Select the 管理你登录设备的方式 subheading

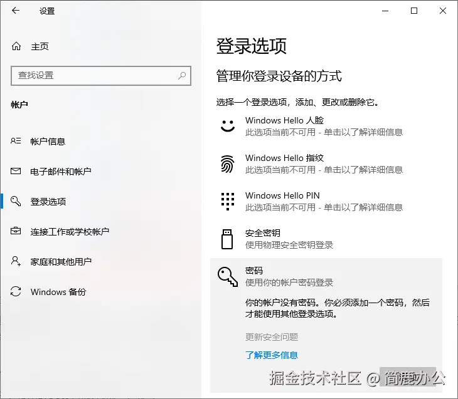(279, 76)
